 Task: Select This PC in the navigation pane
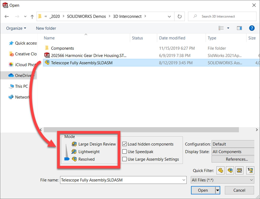(18, 86)
